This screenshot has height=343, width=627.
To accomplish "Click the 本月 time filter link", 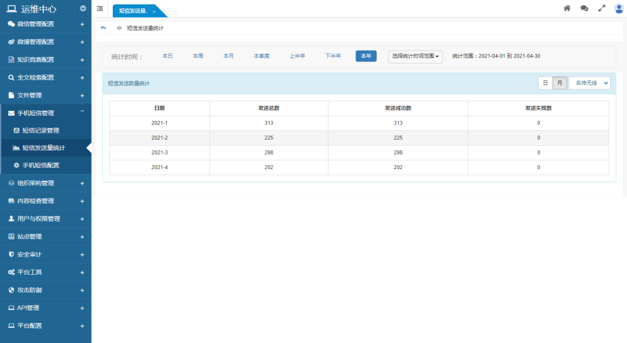I will (x=228, y=56).
